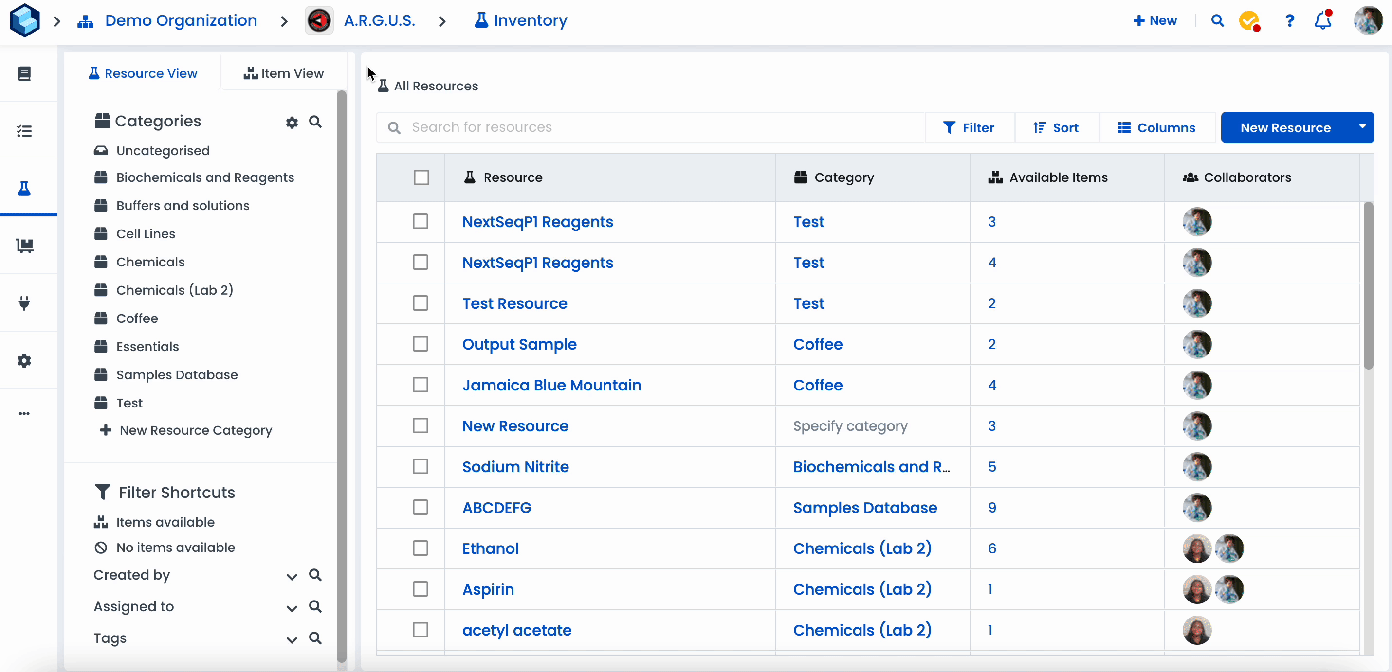Open the task list icon in sidebar
The height and width of the screenshot is (672, 1392).
24,131
